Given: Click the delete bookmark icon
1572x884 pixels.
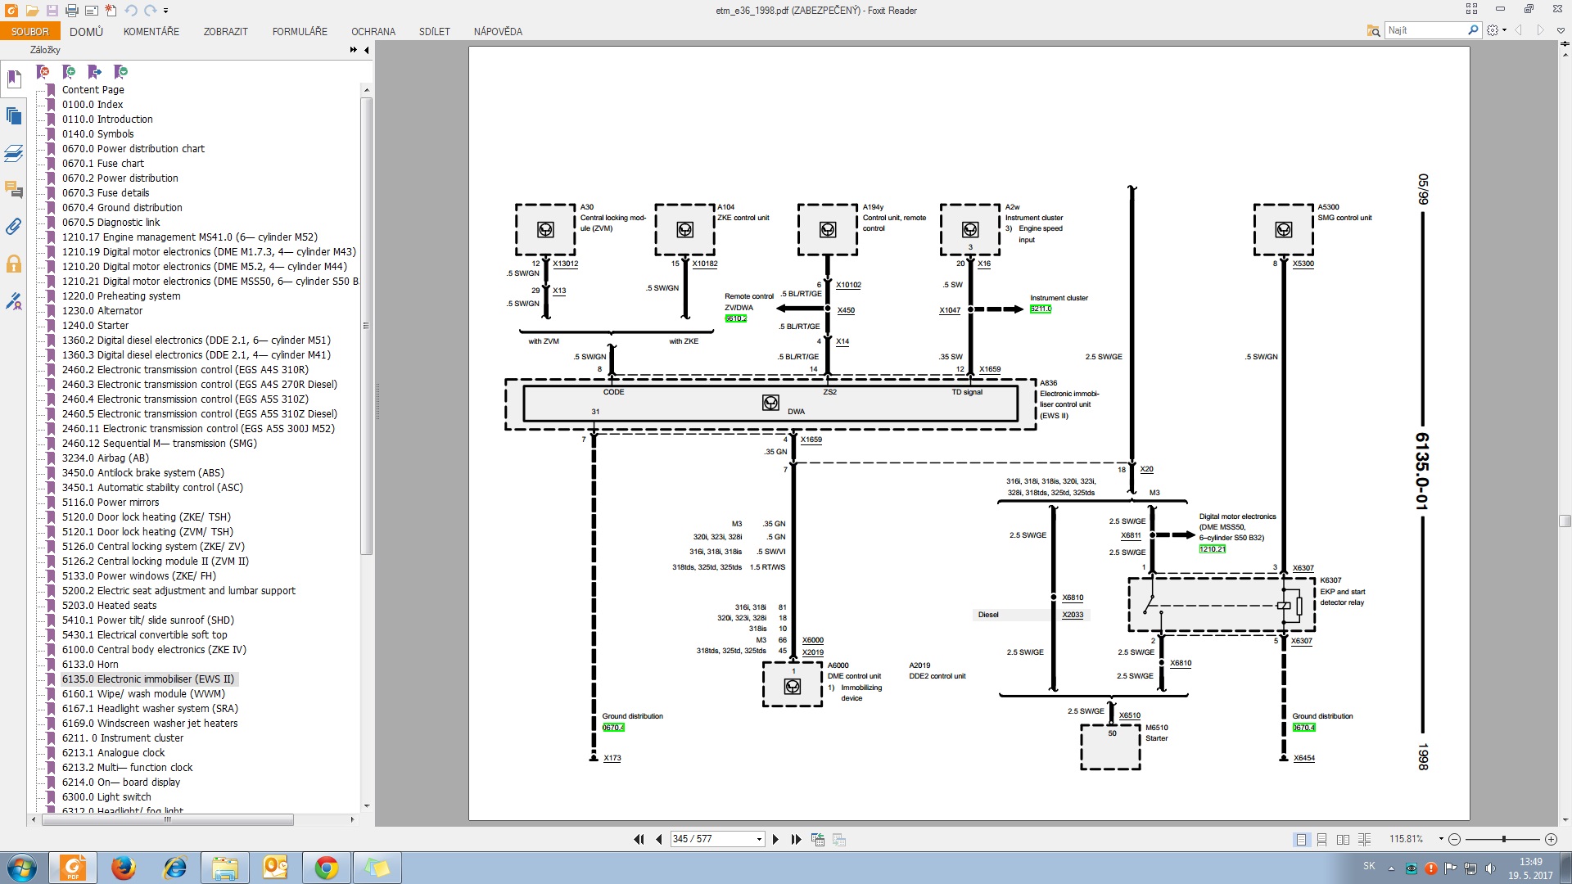Looking at the screenshot, I should click(43, 72).
